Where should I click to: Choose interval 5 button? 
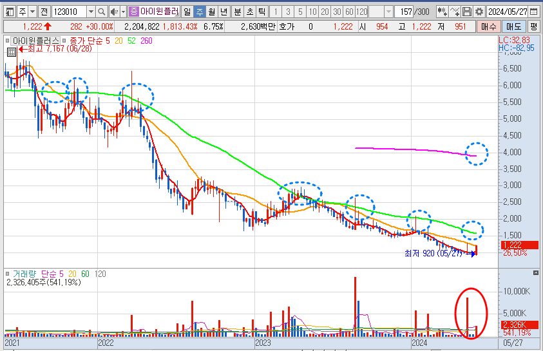(x=300, y=12)
